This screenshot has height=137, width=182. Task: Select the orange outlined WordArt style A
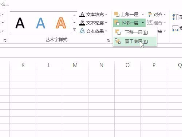pyautogui.click(x=61, y=23)
